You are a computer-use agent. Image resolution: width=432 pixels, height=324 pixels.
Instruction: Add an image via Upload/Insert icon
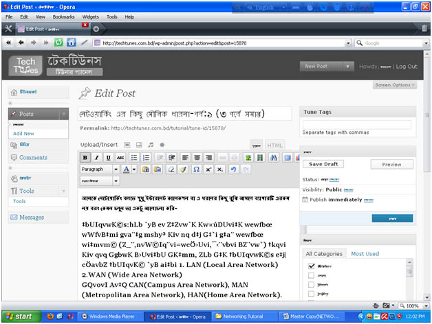(127, 145)
